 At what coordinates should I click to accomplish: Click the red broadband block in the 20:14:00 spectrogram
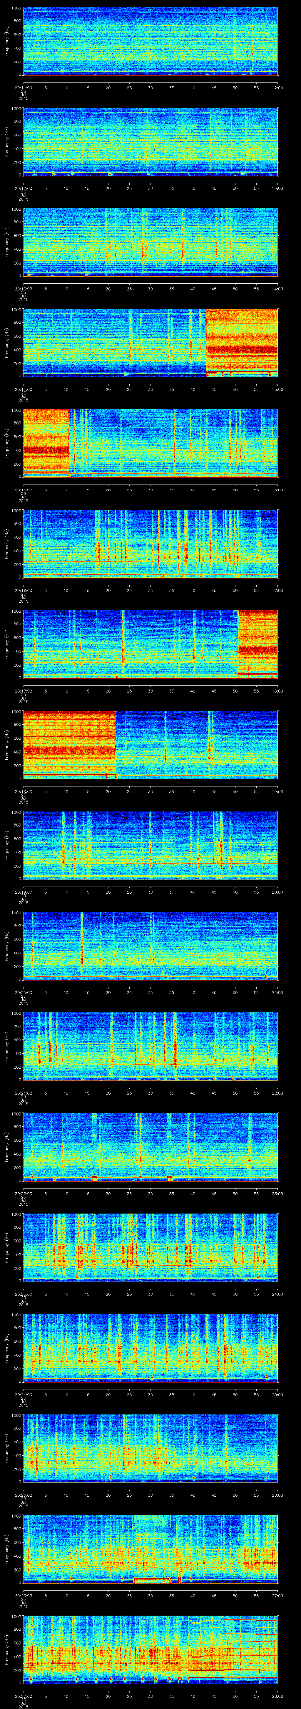242,342
